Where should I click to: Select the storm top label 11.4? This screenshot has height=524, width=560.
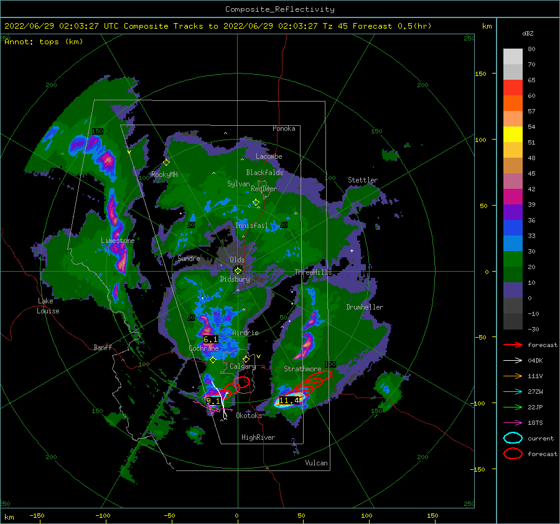point(289,400)
